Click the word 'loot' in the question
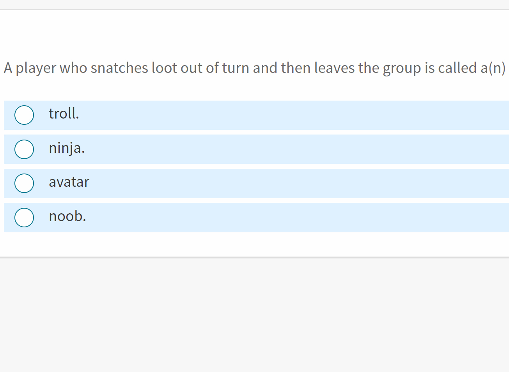The width and height of the screenshot is (509, 372). [x=164, y=68]
